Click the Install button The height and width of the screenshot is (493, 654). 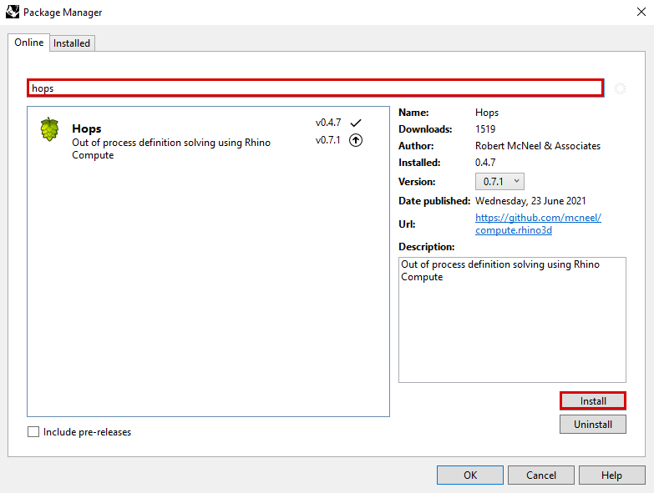(x=593, y=401)
